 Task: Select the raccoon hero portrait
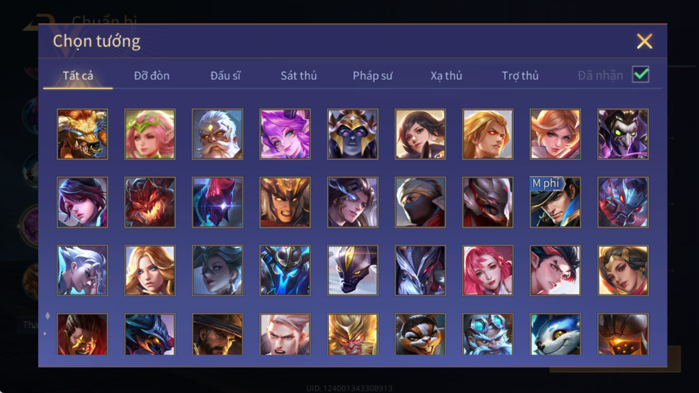point(420,334)
